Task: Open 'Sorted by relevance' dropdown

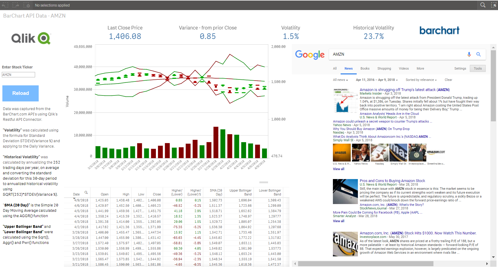Action: [x=421, y=80]
